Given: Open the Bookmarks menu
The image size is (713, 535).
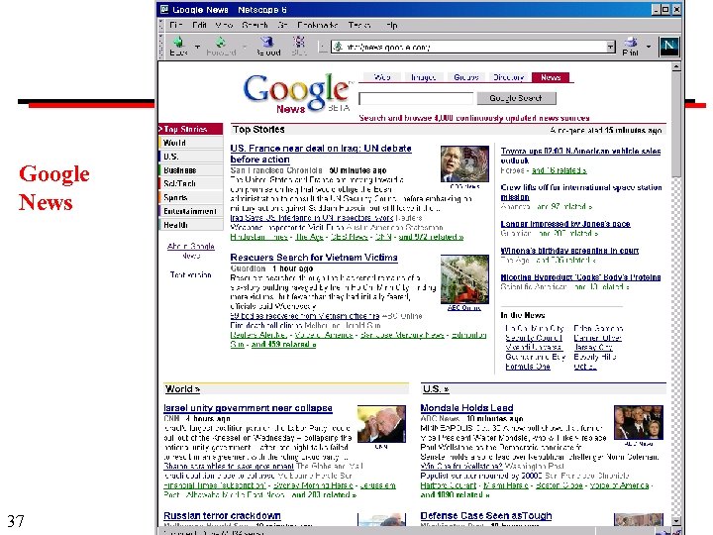Looking at the screenshot, I should [318, 25].
